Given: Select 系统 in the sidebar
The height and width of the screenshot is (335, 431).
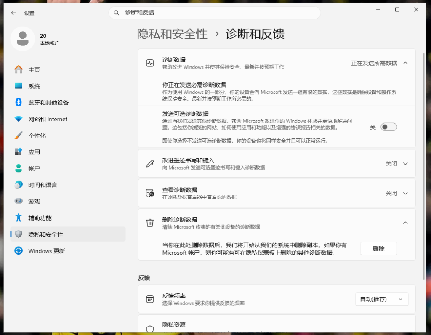Looking at the screenshot, I should (68, 86).
